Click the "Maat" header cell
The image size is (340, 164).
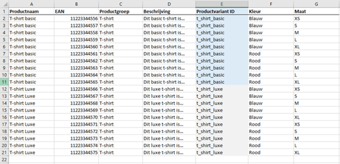pyautogui.click(x=316, y=11)
